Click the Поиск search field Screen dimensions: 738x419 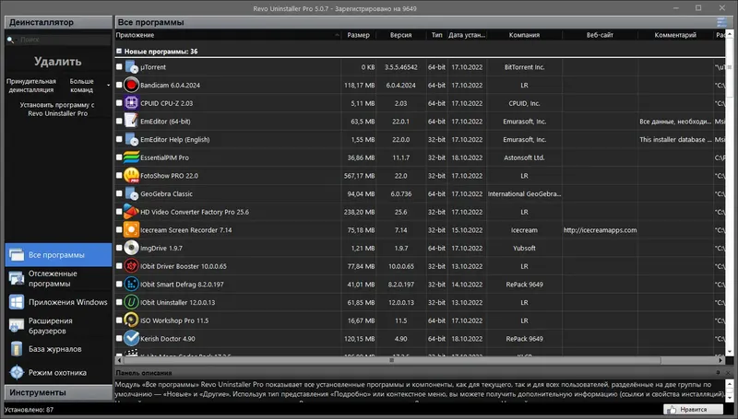click(65, 40)
